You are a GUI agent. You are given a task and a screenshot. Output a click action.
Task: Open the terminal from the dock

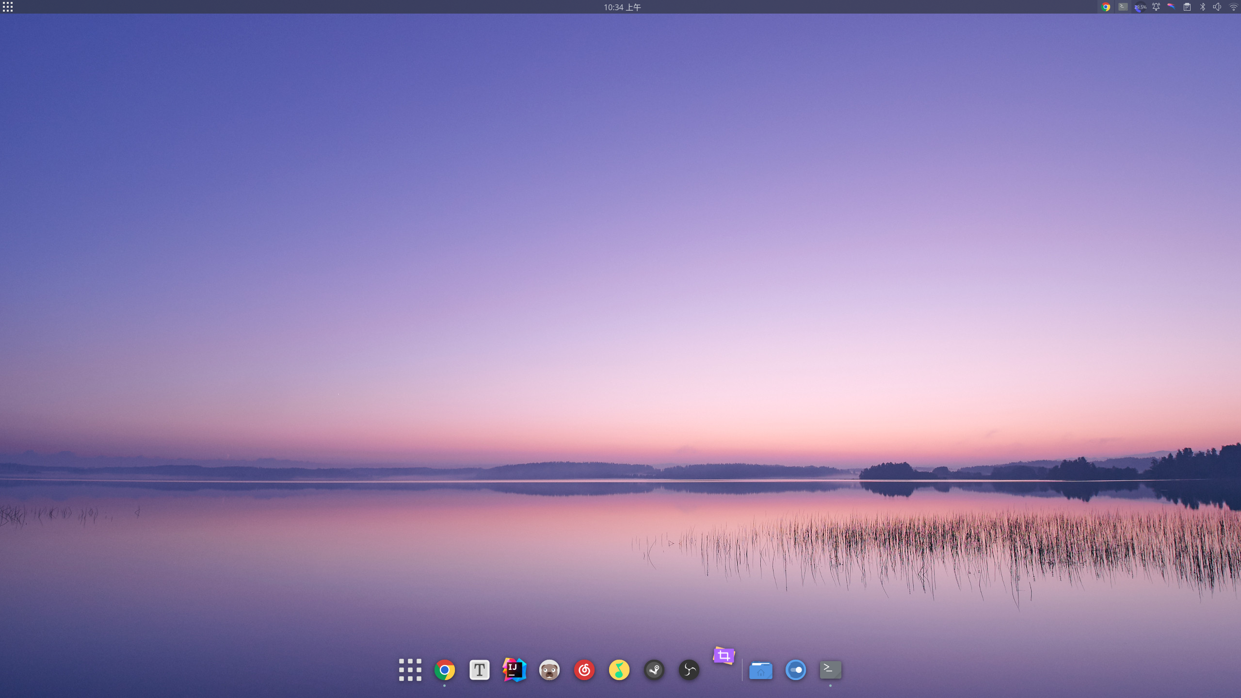click(830, 670)
